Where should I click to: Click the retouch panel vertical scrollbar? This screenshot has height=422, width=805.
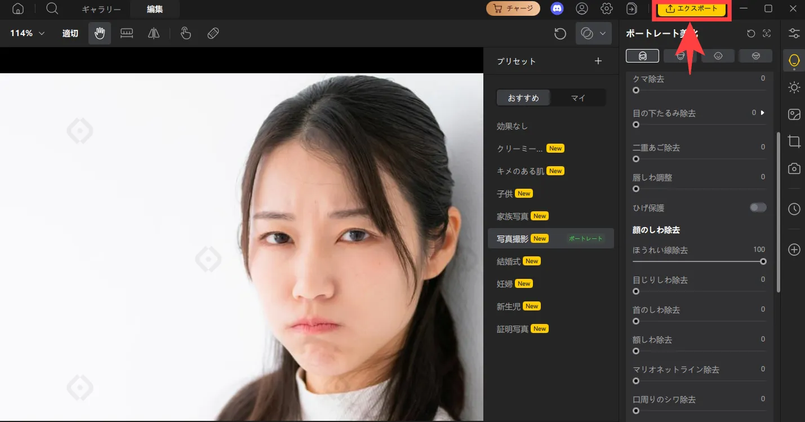click(779, 212)
